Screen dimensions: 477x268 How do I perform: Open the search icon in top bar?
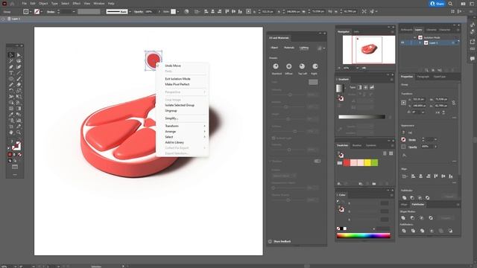450,4
